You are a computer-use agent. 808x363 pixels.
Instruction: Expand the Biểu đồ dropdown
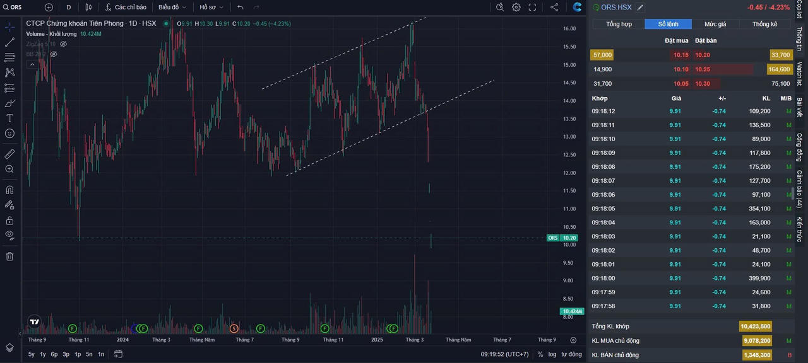click(x=172, y=7)
